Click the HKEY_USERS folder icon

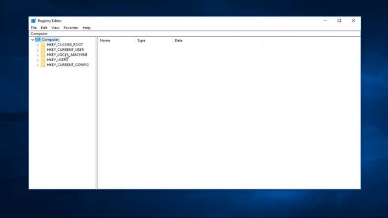[43, 60]
